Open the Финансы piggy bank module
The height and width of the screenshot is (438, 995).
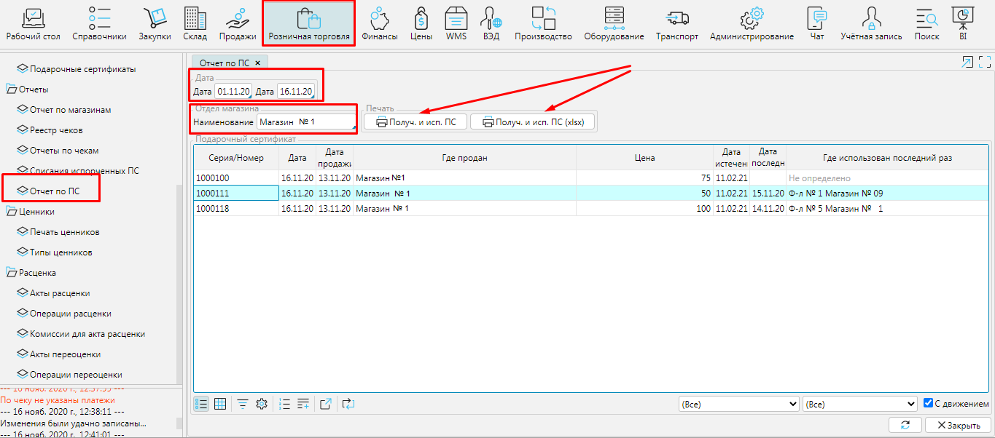379,23
